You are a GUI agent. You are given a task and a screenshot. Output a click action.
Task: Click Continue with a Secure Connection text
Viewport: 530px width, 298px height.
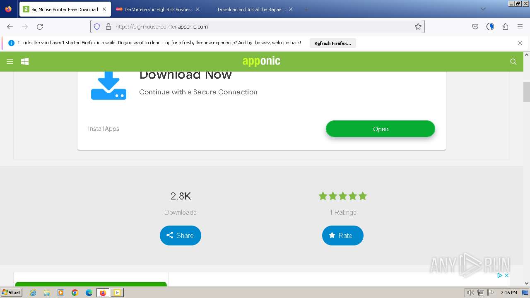[198, 92]
